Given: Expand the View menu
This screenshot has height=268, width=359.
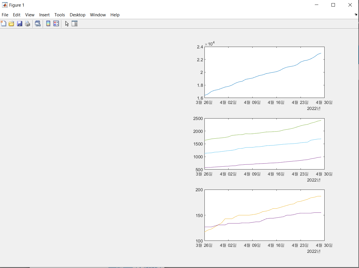Looking at the screenshot, I should coord(30,15).
